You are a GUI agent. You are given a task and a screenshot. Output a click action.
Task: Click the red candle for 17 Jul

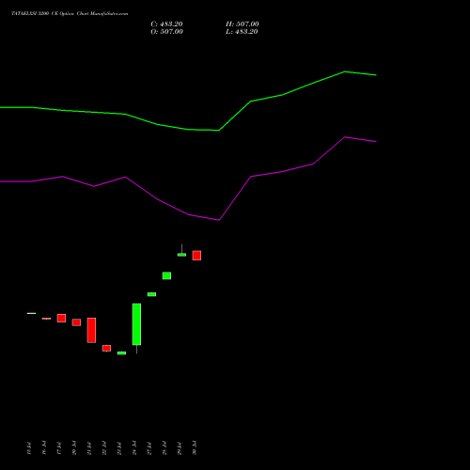[61, 318]
